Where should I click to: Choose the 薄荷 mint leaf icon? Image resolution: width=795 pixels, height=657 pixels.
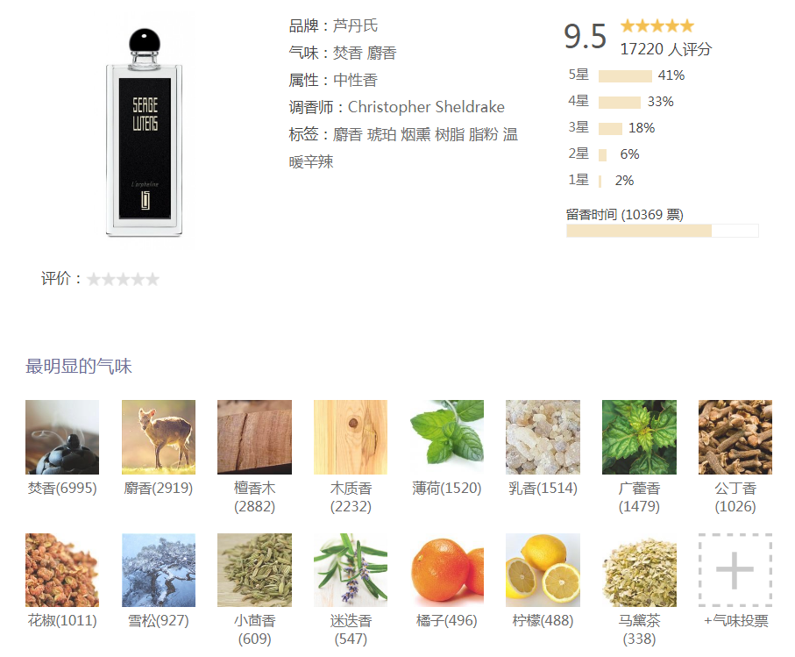pos(447,437)
